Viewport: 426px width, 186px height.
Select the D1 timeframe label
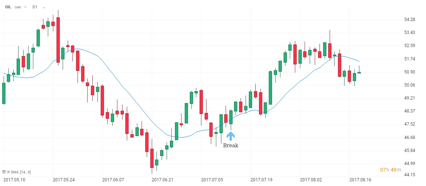35,7
